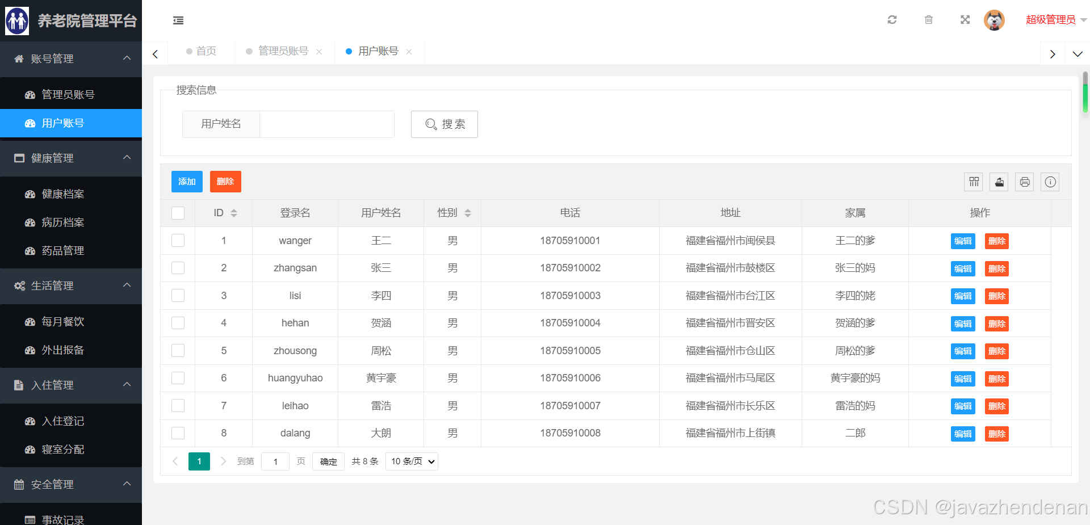Screen dimensions: 1090x525
Task: Open 事故记录 in the sidebar
Action: pyautogui.click(x=71, y=519)
